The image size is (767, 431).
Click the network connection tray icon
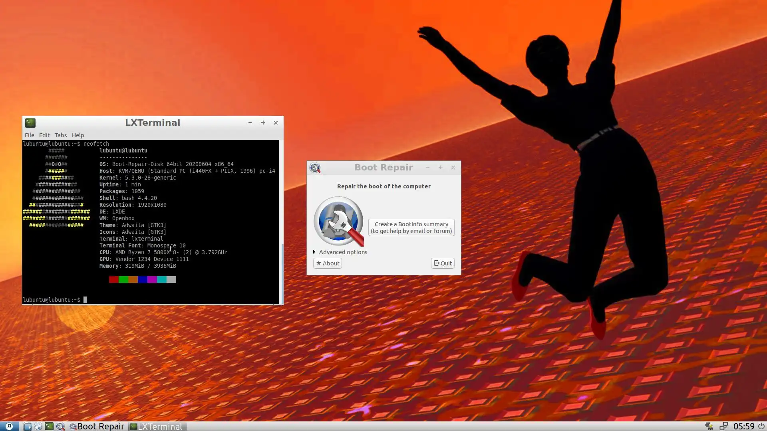click(x=723, y=426)
